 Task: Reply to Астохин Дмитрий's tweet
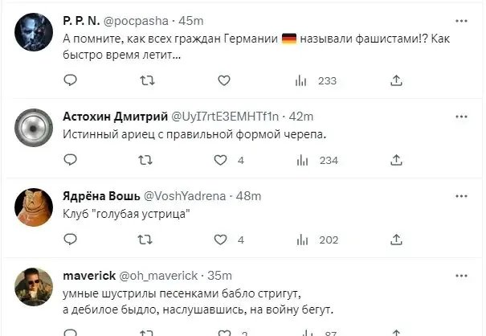(x=71, y=161)
